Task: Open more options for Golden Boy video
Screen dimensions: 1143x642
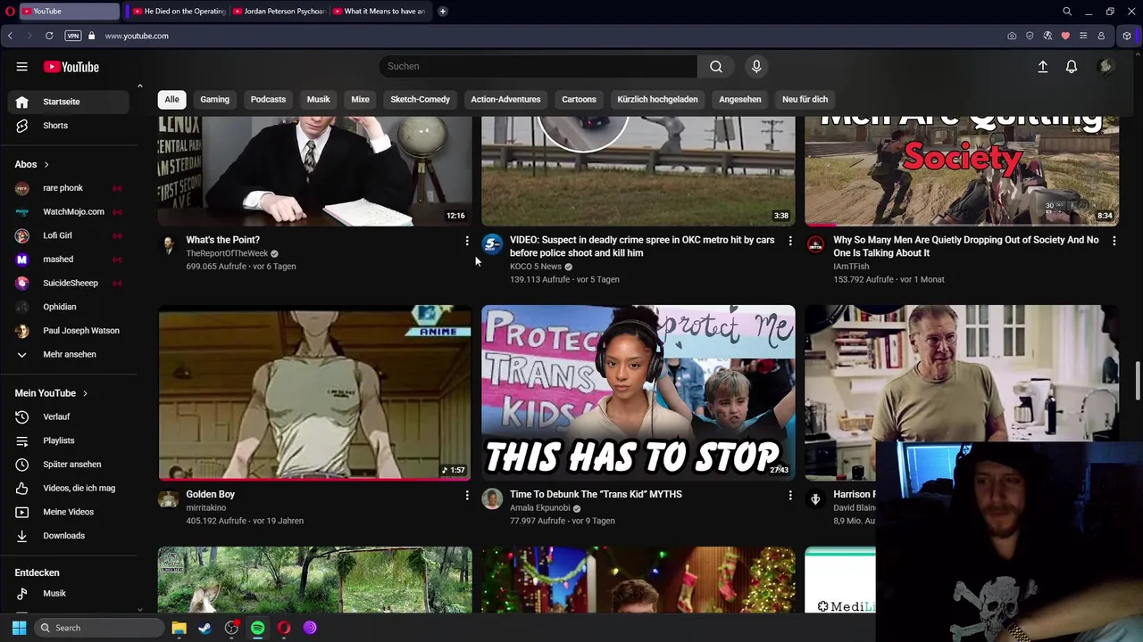Action: pos(467,495)
